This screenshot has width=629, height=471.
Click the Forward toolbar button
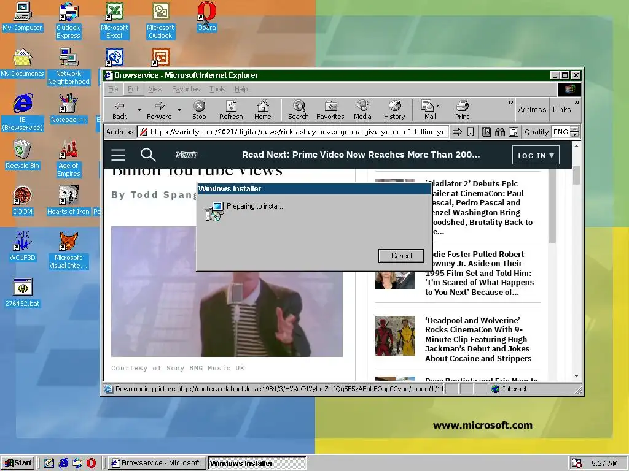coord(159,110)
